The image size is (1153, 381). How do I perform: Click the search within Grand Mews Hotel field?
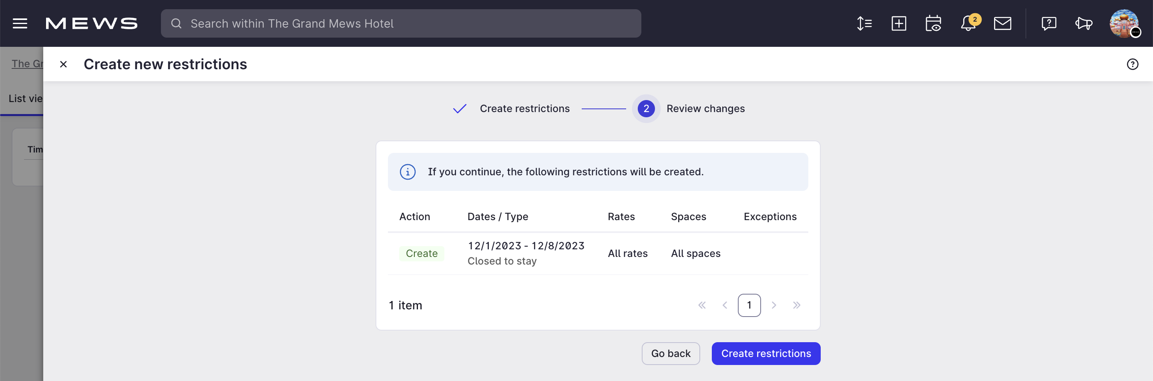coord(401,24)
